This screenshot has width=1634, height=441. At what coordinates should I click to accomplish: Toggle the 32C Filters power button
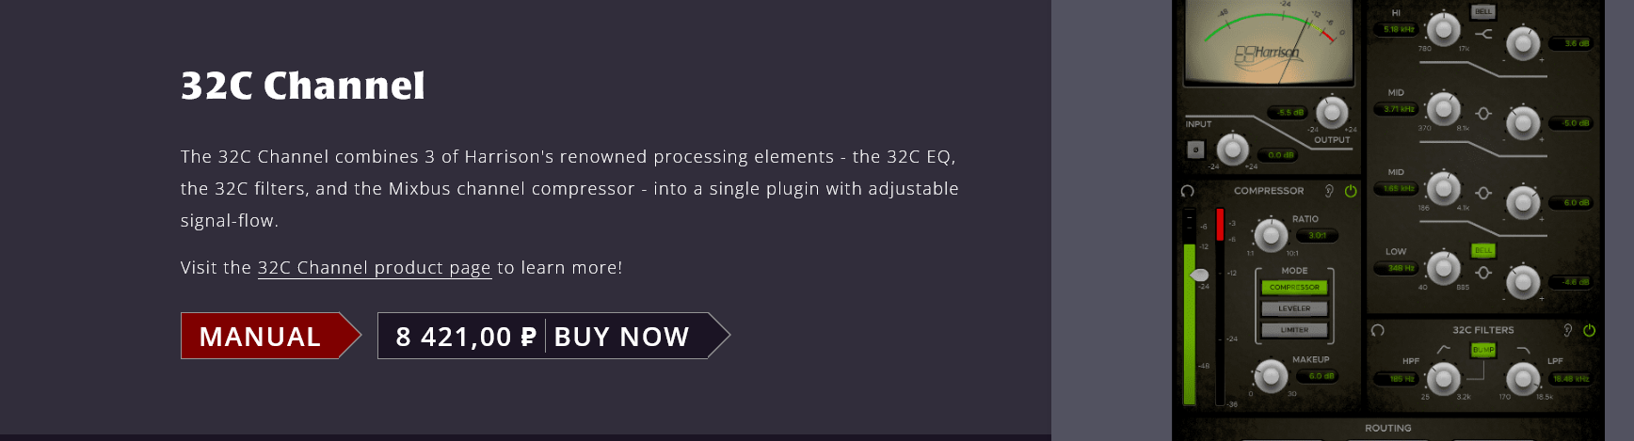pyautogui.click(x=1590, y=330)
